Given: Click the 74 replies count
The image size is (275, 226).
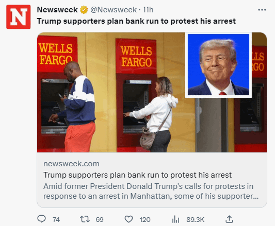Looking at the screenshot, I should click(x=56, y=219).
